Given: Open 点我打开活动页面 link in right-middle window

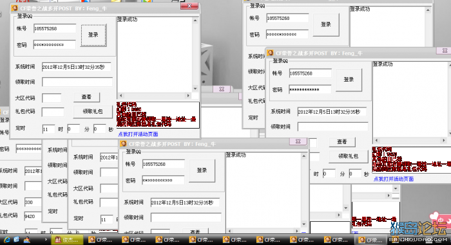Looking at the screenshot, I should tap(394, 179).
